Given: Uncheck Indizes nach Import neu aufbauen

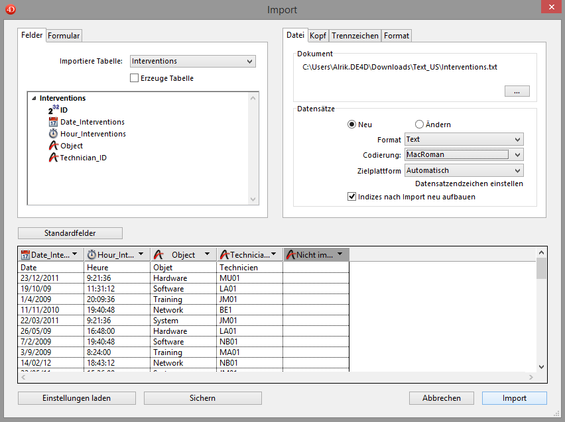Looking at the screenshot, I should click(352, 197).
